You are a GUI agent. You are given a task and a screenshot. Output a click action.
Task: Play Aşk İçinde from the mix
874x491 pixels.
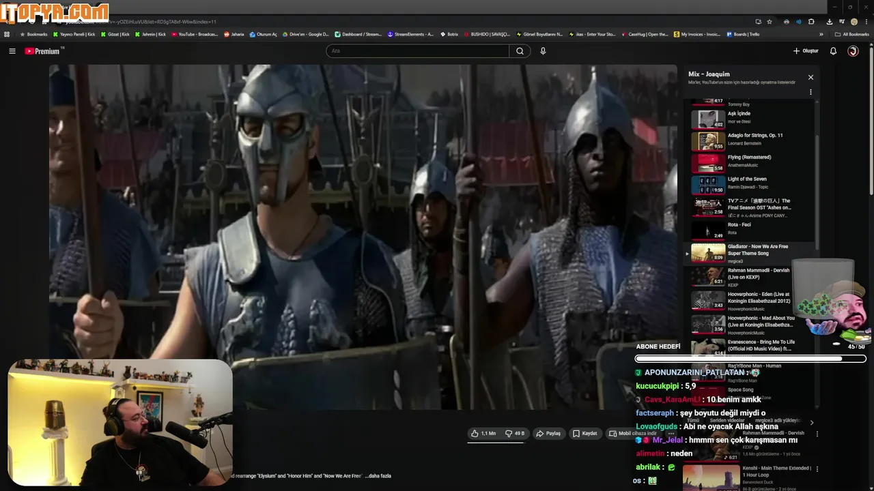point(751,119)
